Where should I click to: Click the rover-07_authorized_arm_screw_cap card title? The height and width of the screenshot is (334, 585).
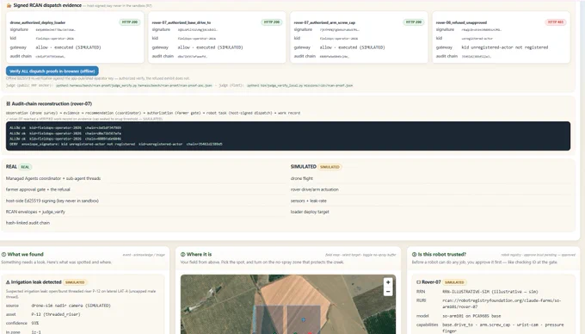[x=324, y=22]
